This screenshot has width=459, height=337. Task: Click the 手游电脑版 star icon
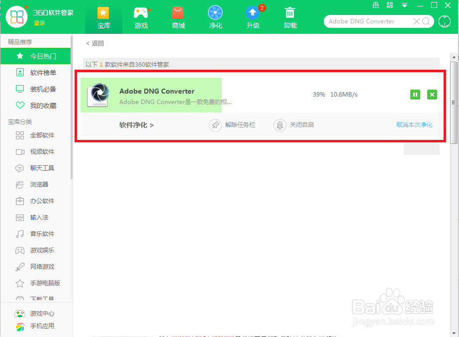click(20, 283)
